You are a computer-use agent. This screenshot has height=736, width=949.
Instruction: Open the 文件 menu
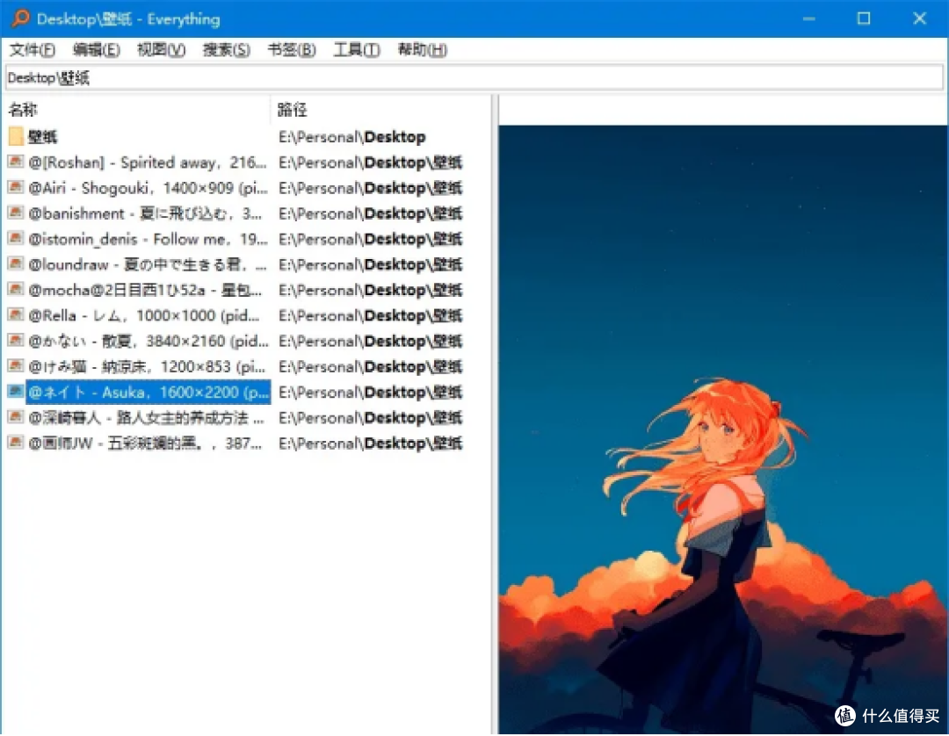click(33, 50)
